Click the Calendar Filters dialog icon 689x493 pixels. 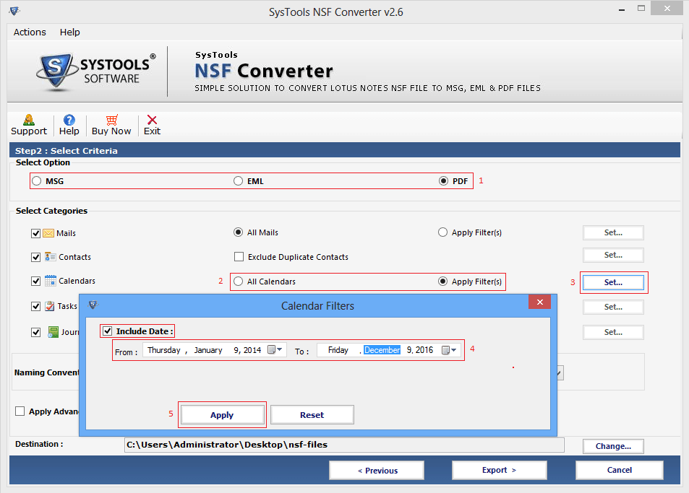click(x=93, y=305)
